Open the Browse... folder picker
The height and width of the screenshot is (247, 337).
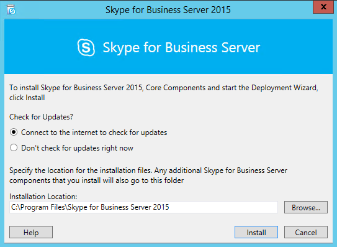point(306,207)
